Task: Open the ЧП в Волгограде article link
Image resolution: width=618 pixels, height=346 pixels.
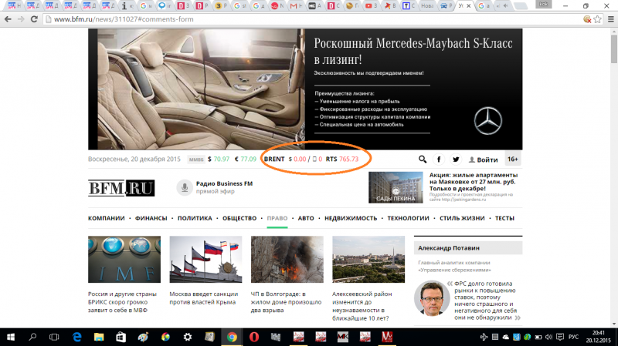Action: click(286, 298)
